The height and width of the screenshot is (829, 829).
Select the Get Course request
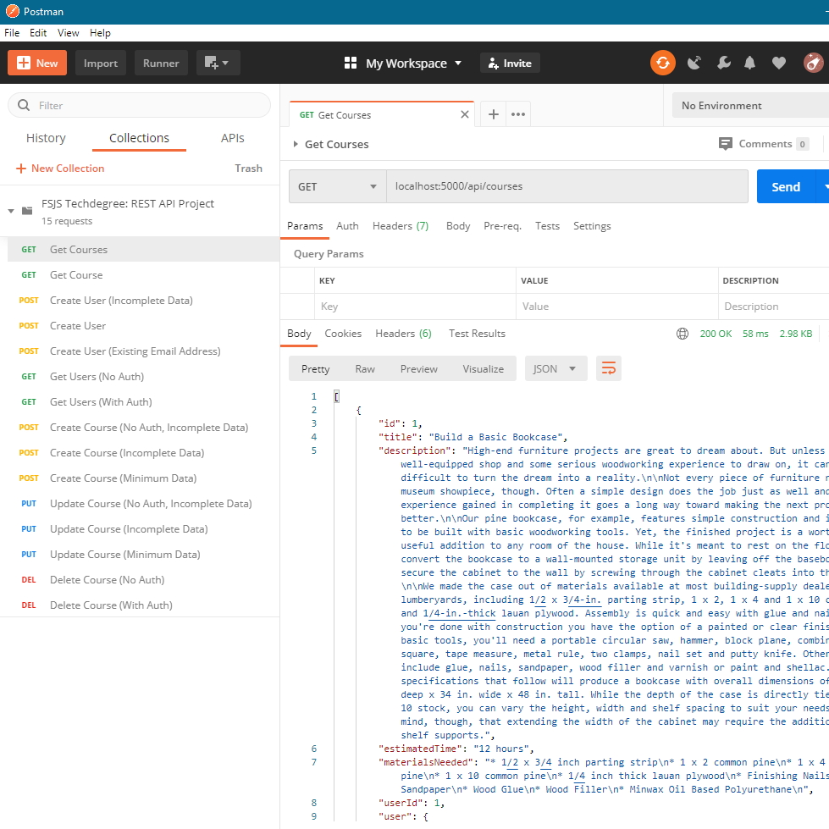tap(143, 275)
